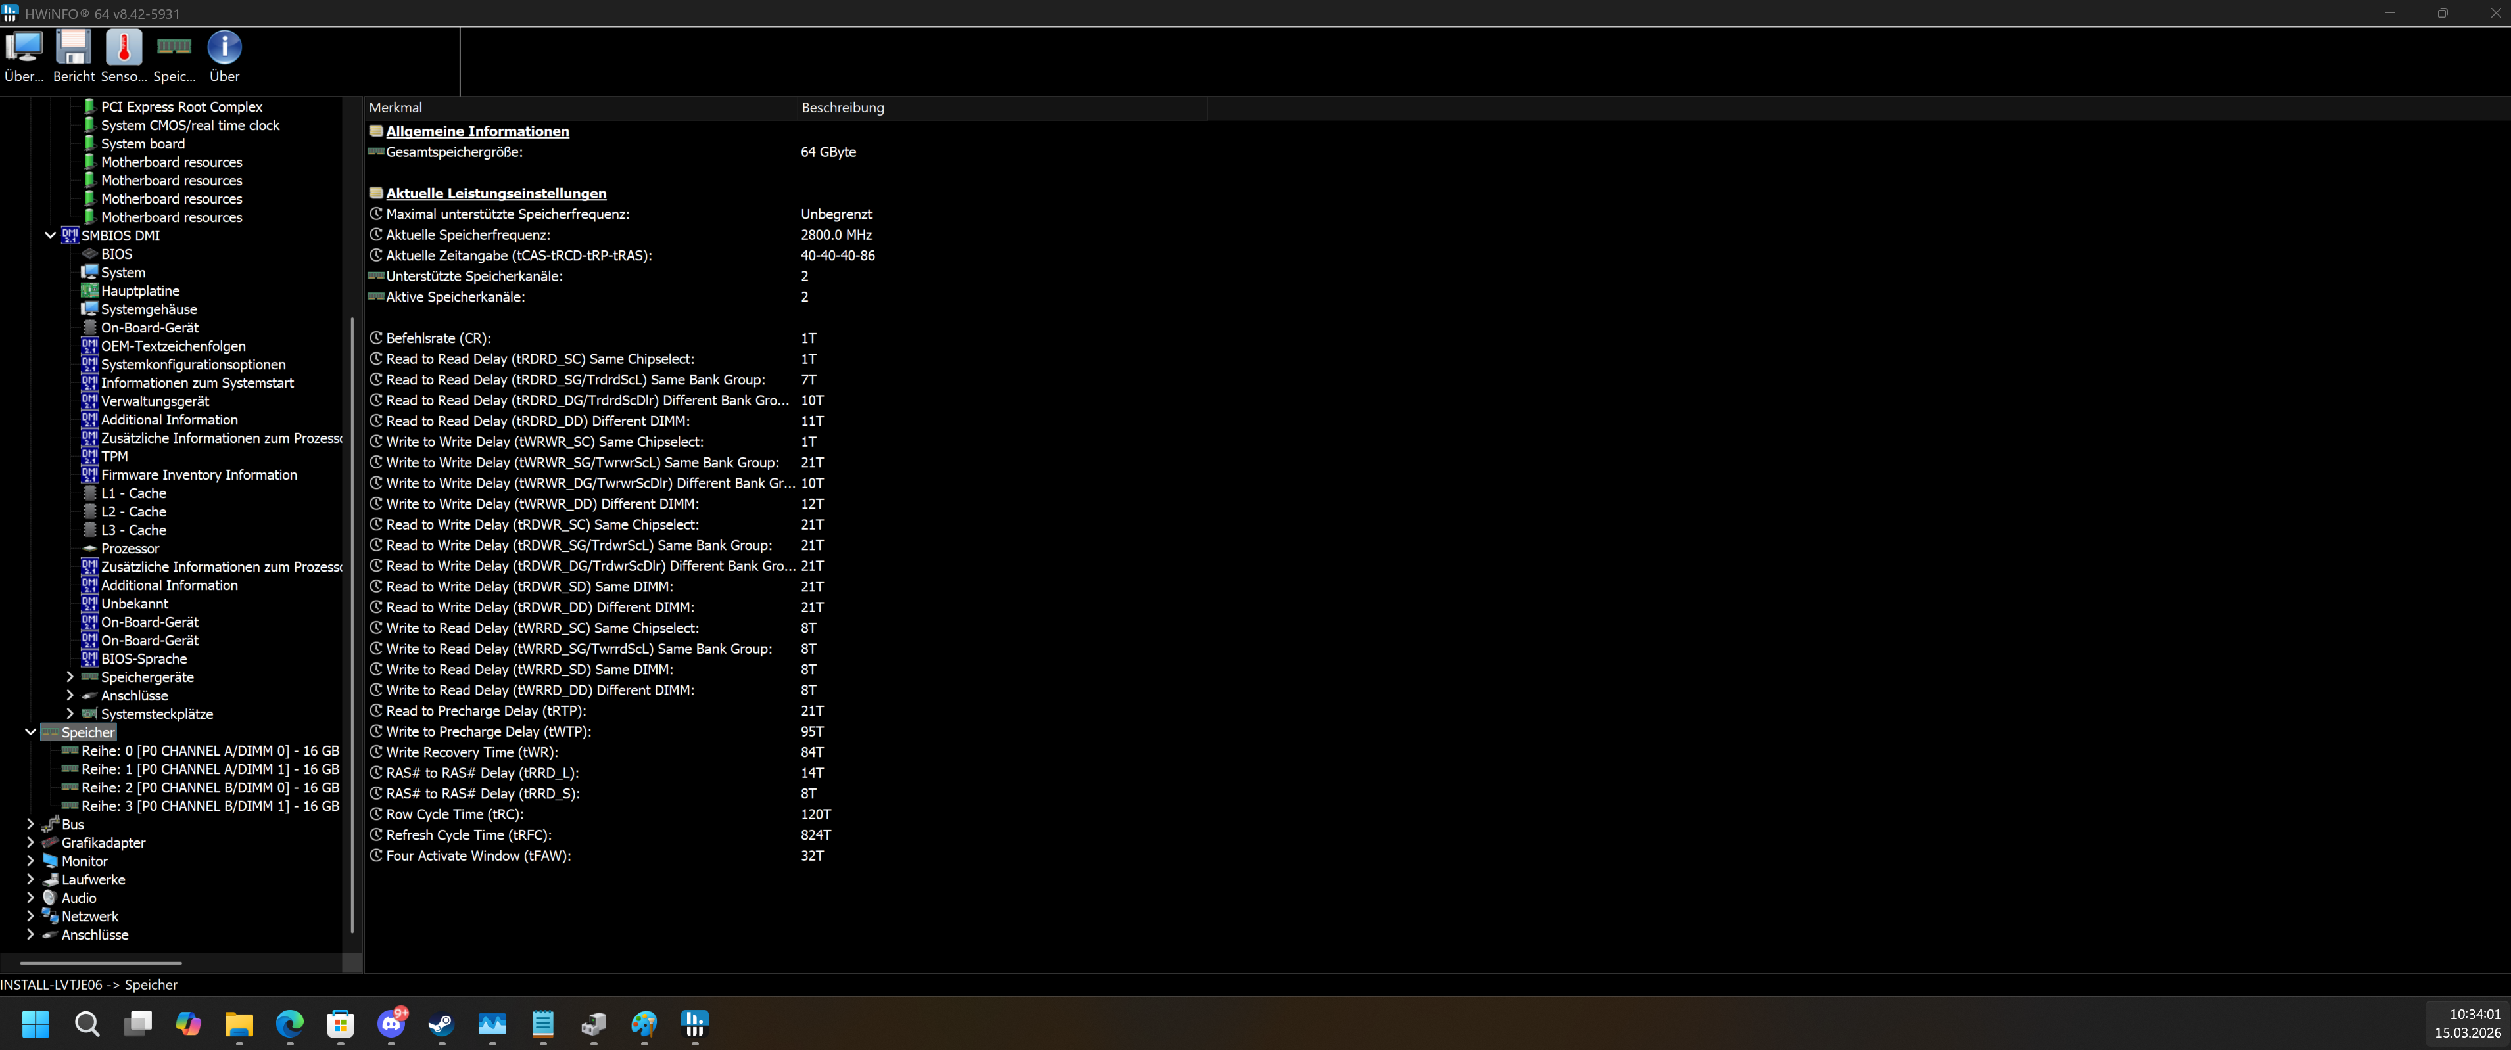Collapse the SMBIOS DMI tree node
The width and height of the screenshot is (2511, 1050).
(50, 235)
